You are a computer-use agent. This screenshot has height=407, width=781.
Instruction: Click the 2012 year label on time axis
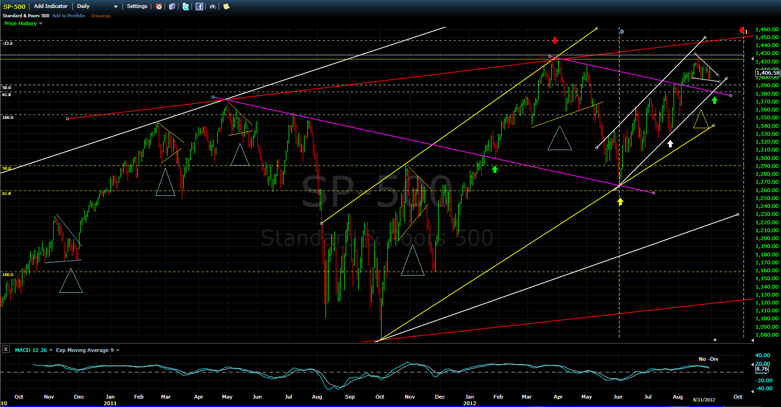coord(470,403)
